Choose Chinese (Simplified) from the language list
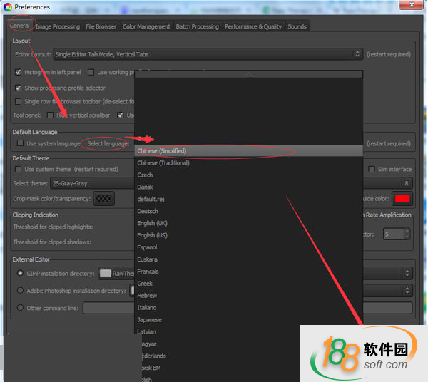This screenshot has height=382, width=428. point(163,151)
